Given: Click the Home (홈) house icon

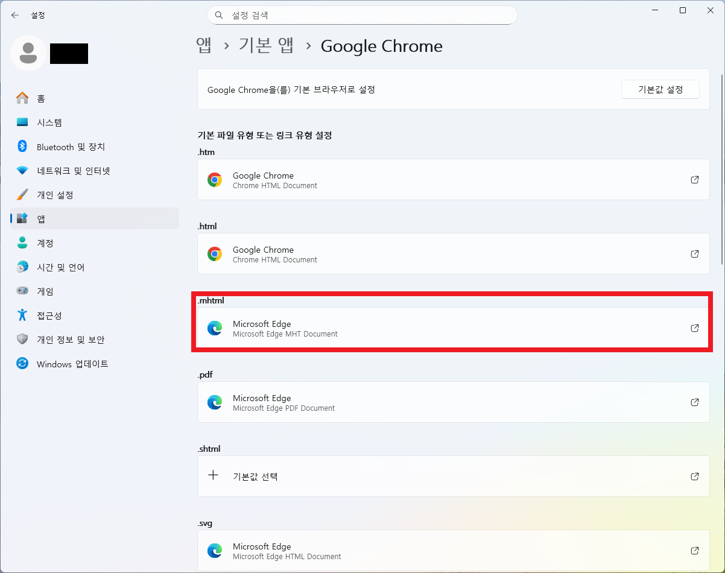Looking at the screenshot, I should pos(22,98).
